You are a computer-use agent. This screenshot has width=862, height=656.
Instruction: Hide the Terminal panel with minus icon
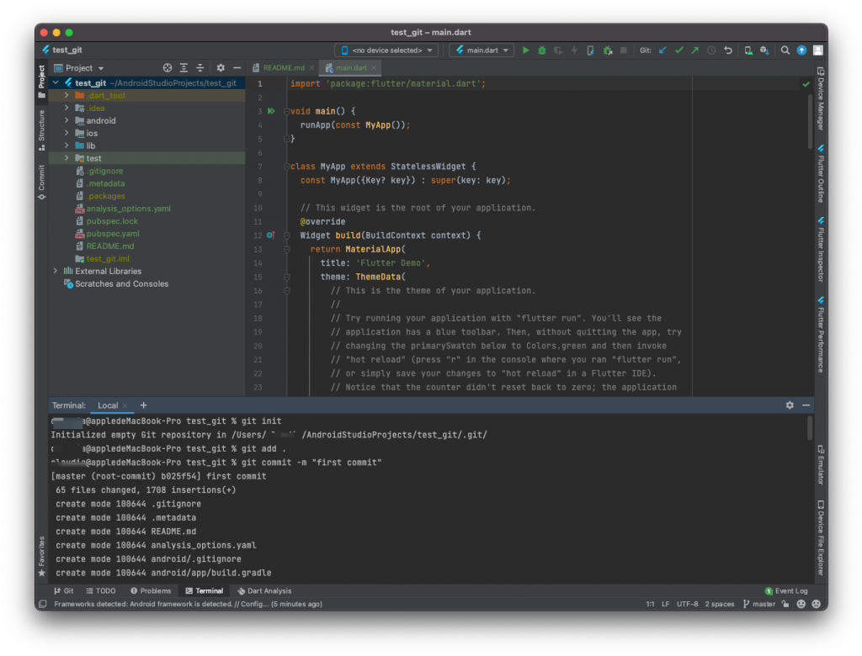tap(806, 405)
